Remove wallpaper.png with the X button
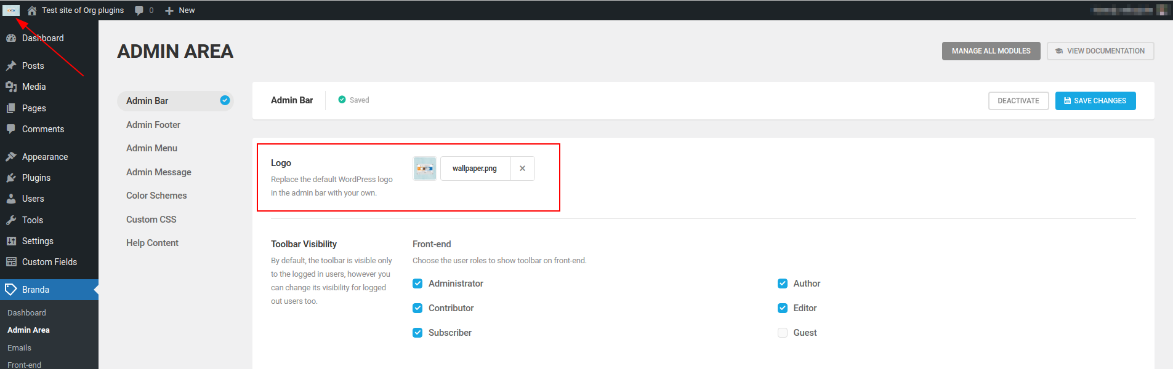This screenshot has width=1173, height=369. click(522, 169)
